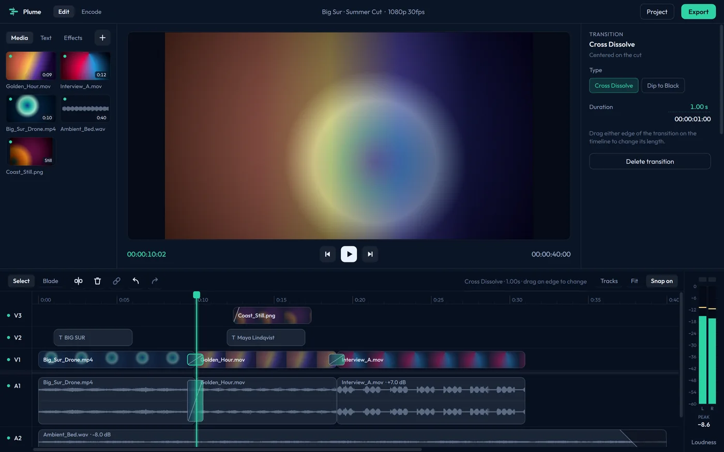The image size is (724, 452).
Task: Click the project title Big Sur · Summer Cut
Action: (x=352, y=11)
